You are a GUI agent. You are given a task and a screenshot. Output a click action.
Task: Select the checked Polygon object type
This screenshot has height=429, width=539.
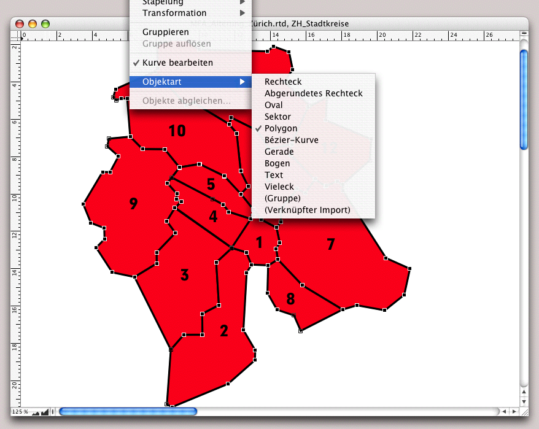281,128
